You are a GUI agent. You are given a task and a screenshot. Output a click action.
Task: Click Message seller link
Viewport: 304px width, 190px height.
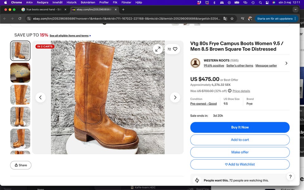point(266,66)
